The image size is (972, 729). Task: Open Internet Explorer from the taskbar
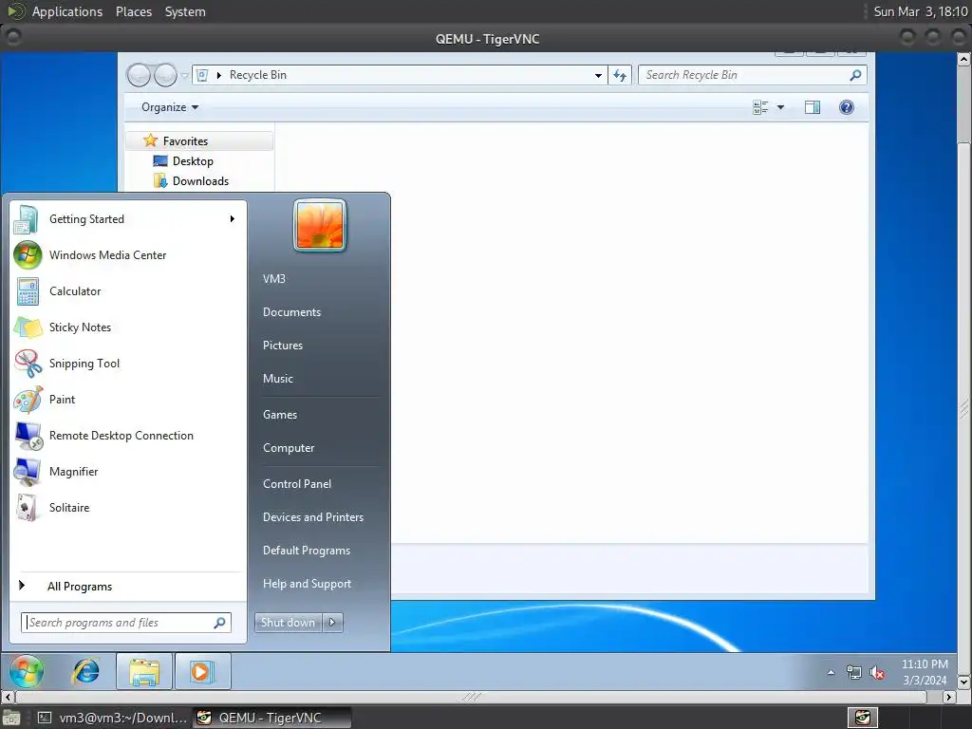85,671
